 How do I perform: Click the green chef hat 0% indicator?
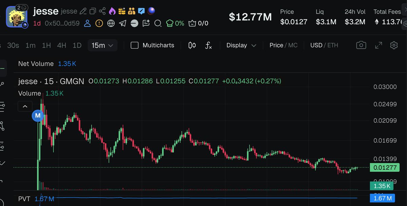click(x=175, y=23)
